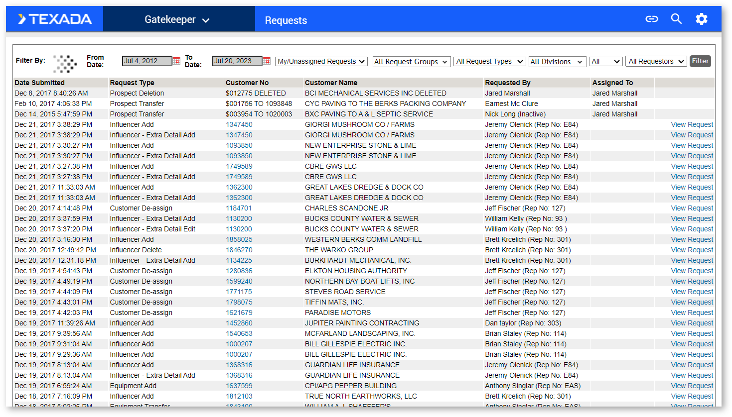Click the Texada logo
This screenshot has width=732, height=417.
55,19
